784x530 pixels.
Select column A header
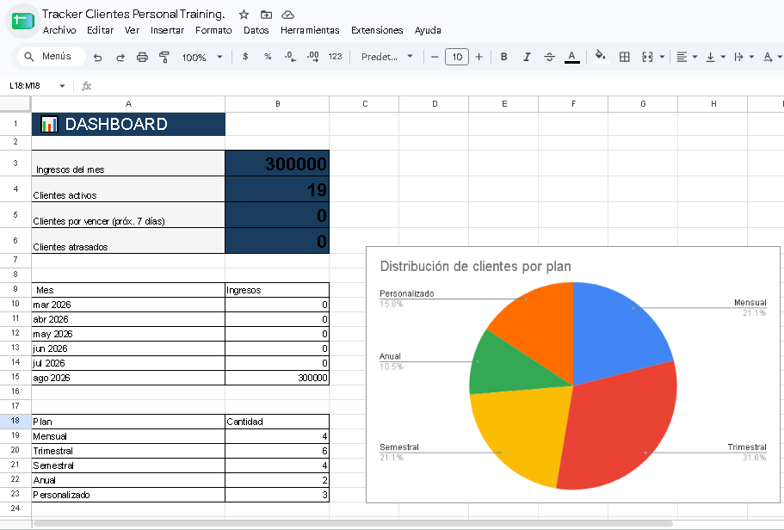[128, 104]
